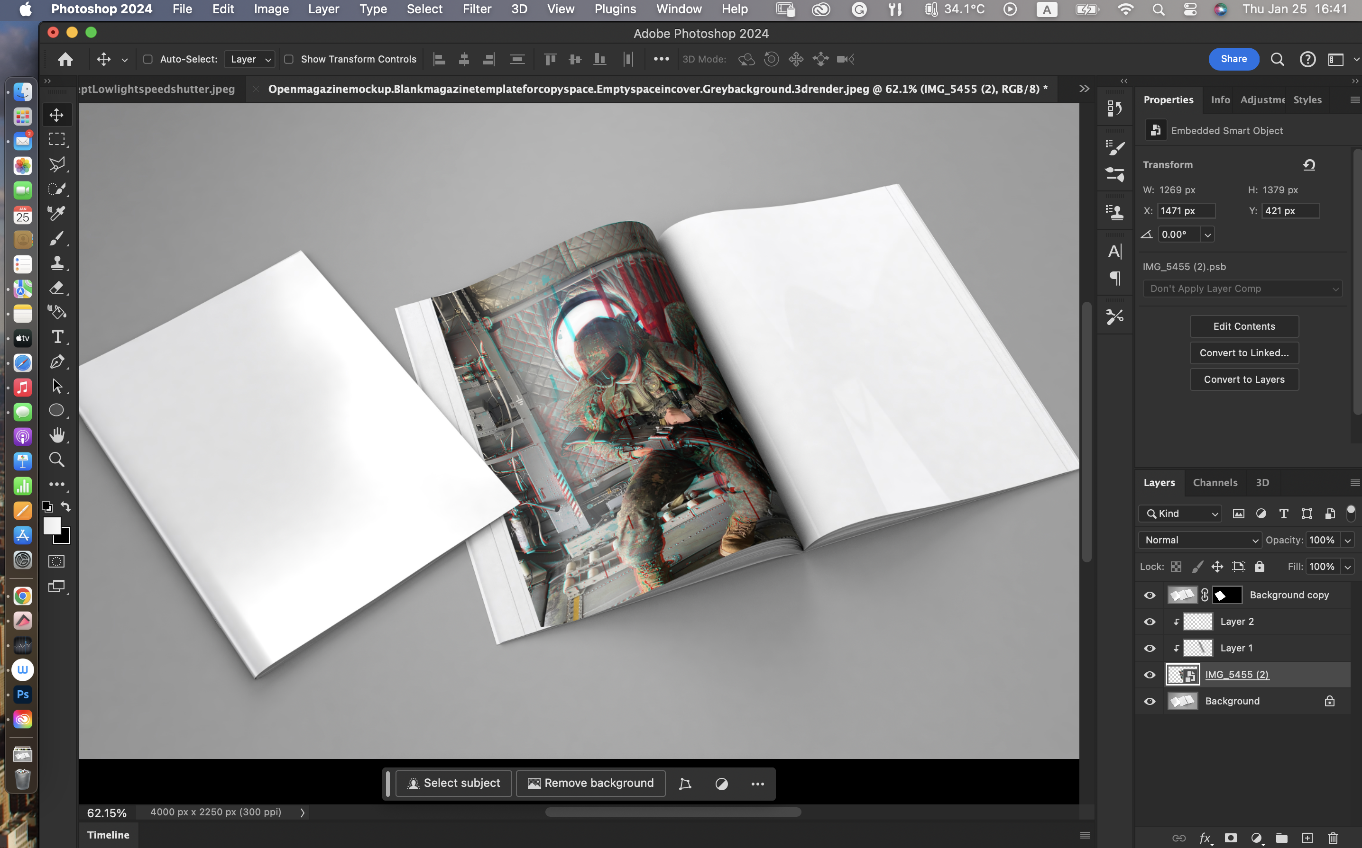Open the blend mode Normal dropdown
The width and height of the screenshot is (1362, 848).
(x=1199, y=540)
